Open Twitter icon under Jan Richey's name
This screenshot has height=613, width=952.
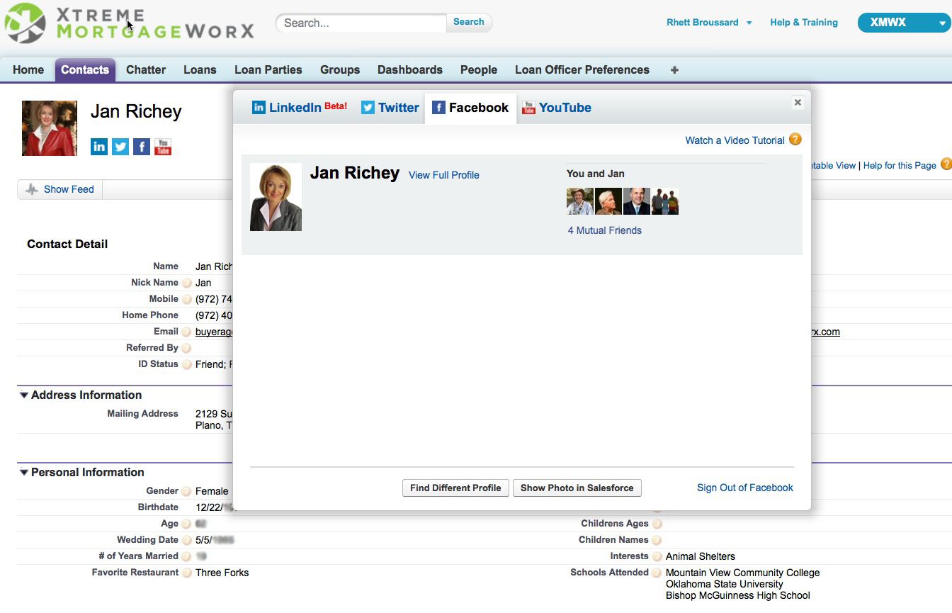120,147
